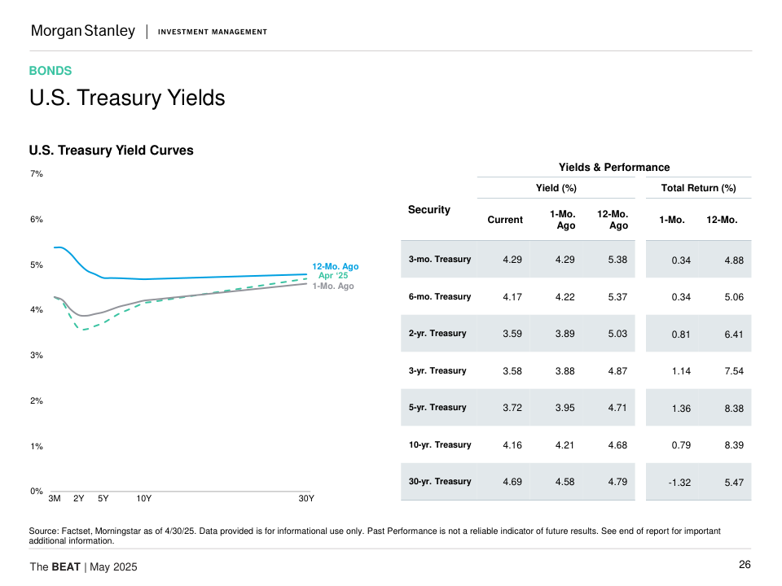Click the "Security" column header
Viewport: 782px width, 586px height.
[x=429, y=210]
